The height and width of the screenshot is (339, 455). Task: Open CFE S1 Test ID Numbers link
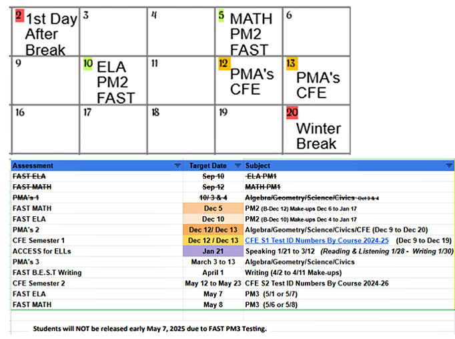tap(317, 240)
